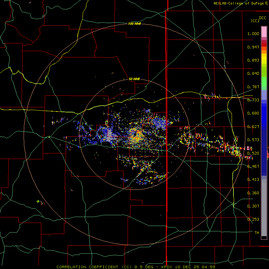Pick the lavender swatch above 0.733
The image size is (269, 269).
click(264, 95)
